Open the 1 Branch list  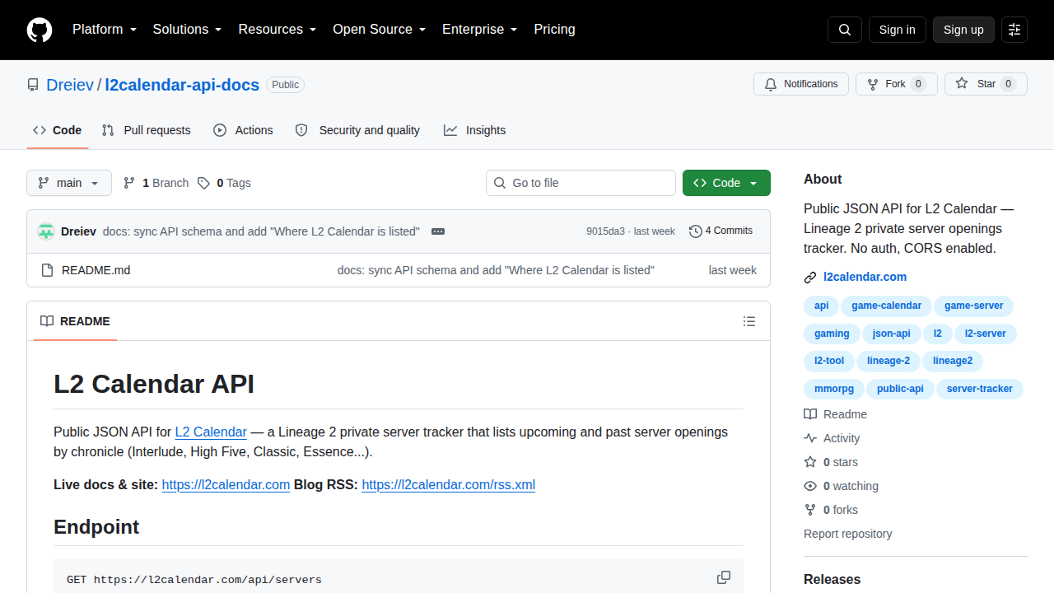(x=156, y=183)
